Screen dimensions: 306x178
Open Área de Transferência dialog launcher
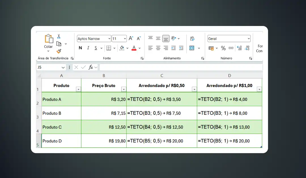pyautogui.click(x=72, y=58)
